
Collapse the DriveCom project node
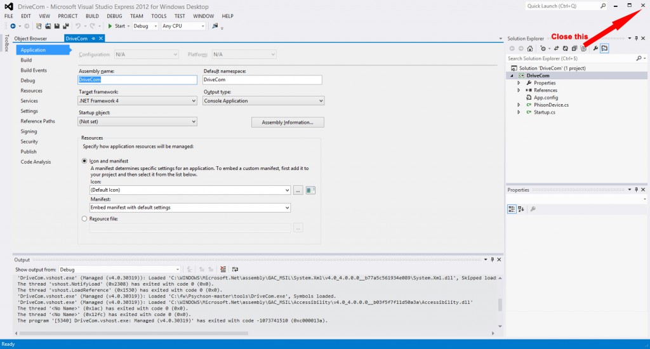coord(512,76)
